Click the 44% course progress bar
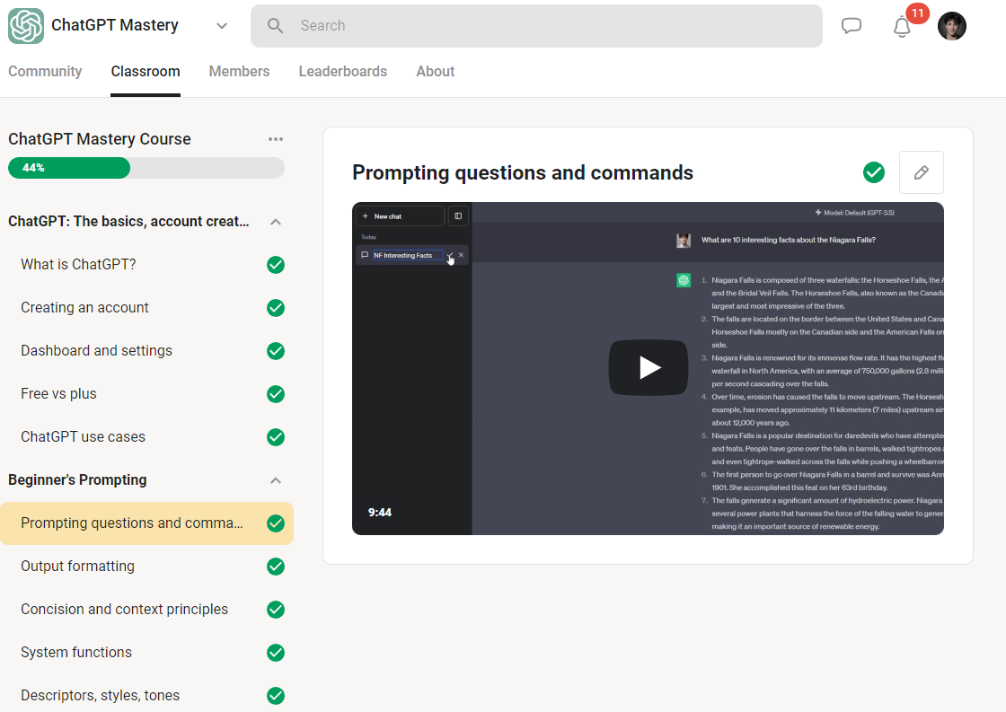 point(146,168)
